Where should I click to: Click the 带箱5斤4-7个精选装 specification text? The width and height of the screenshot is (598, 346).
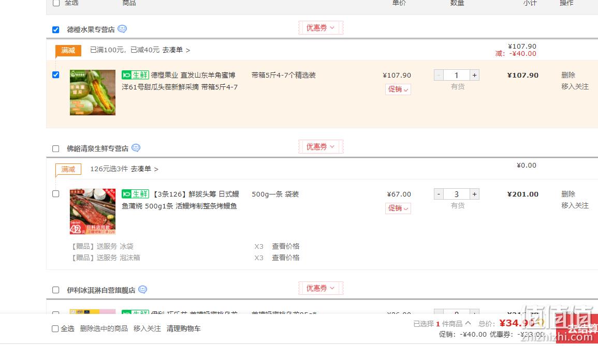coord(283,75)
